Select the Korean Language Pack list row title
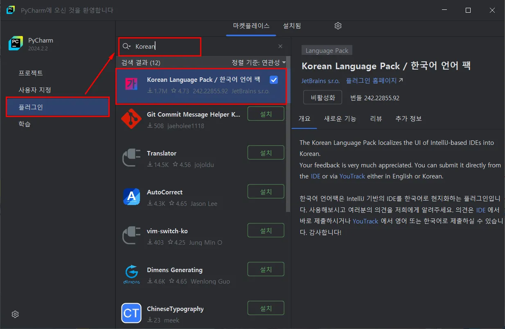Viewport: 505px width, 329px height. pos(203,79)
